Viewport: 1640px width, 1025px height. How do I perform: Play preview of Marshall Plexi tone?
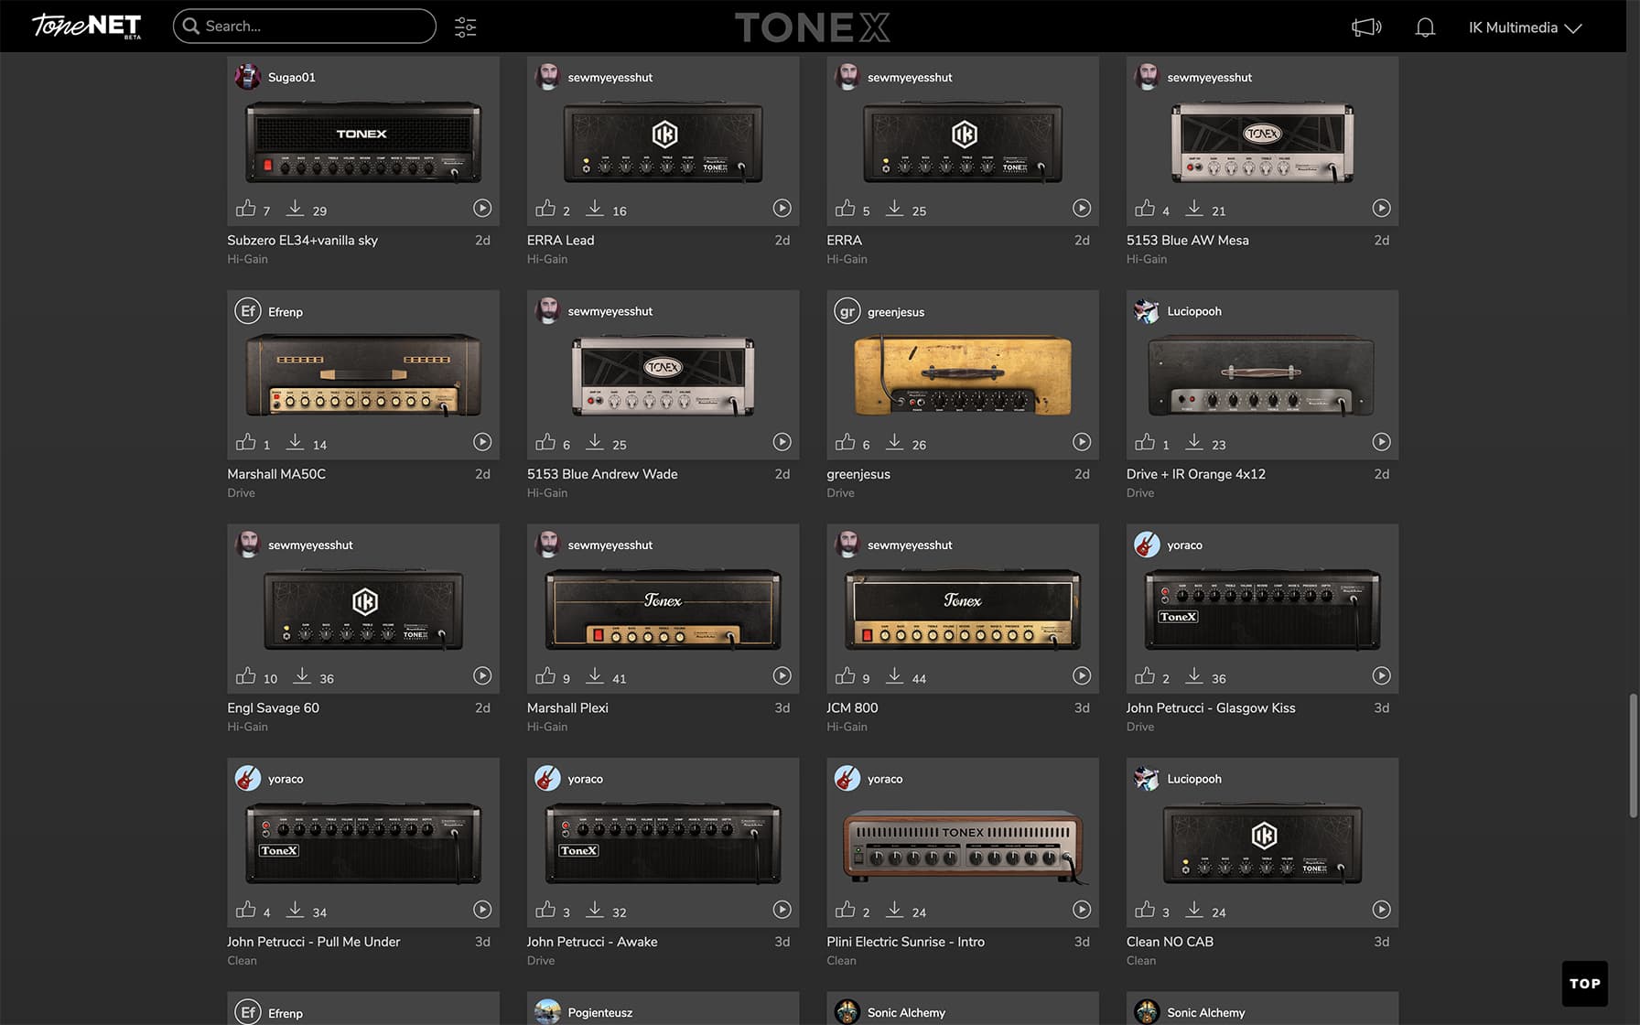782,675
